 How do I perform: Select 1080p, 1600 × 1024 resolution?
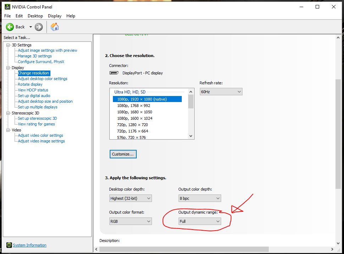coord(147,118)
